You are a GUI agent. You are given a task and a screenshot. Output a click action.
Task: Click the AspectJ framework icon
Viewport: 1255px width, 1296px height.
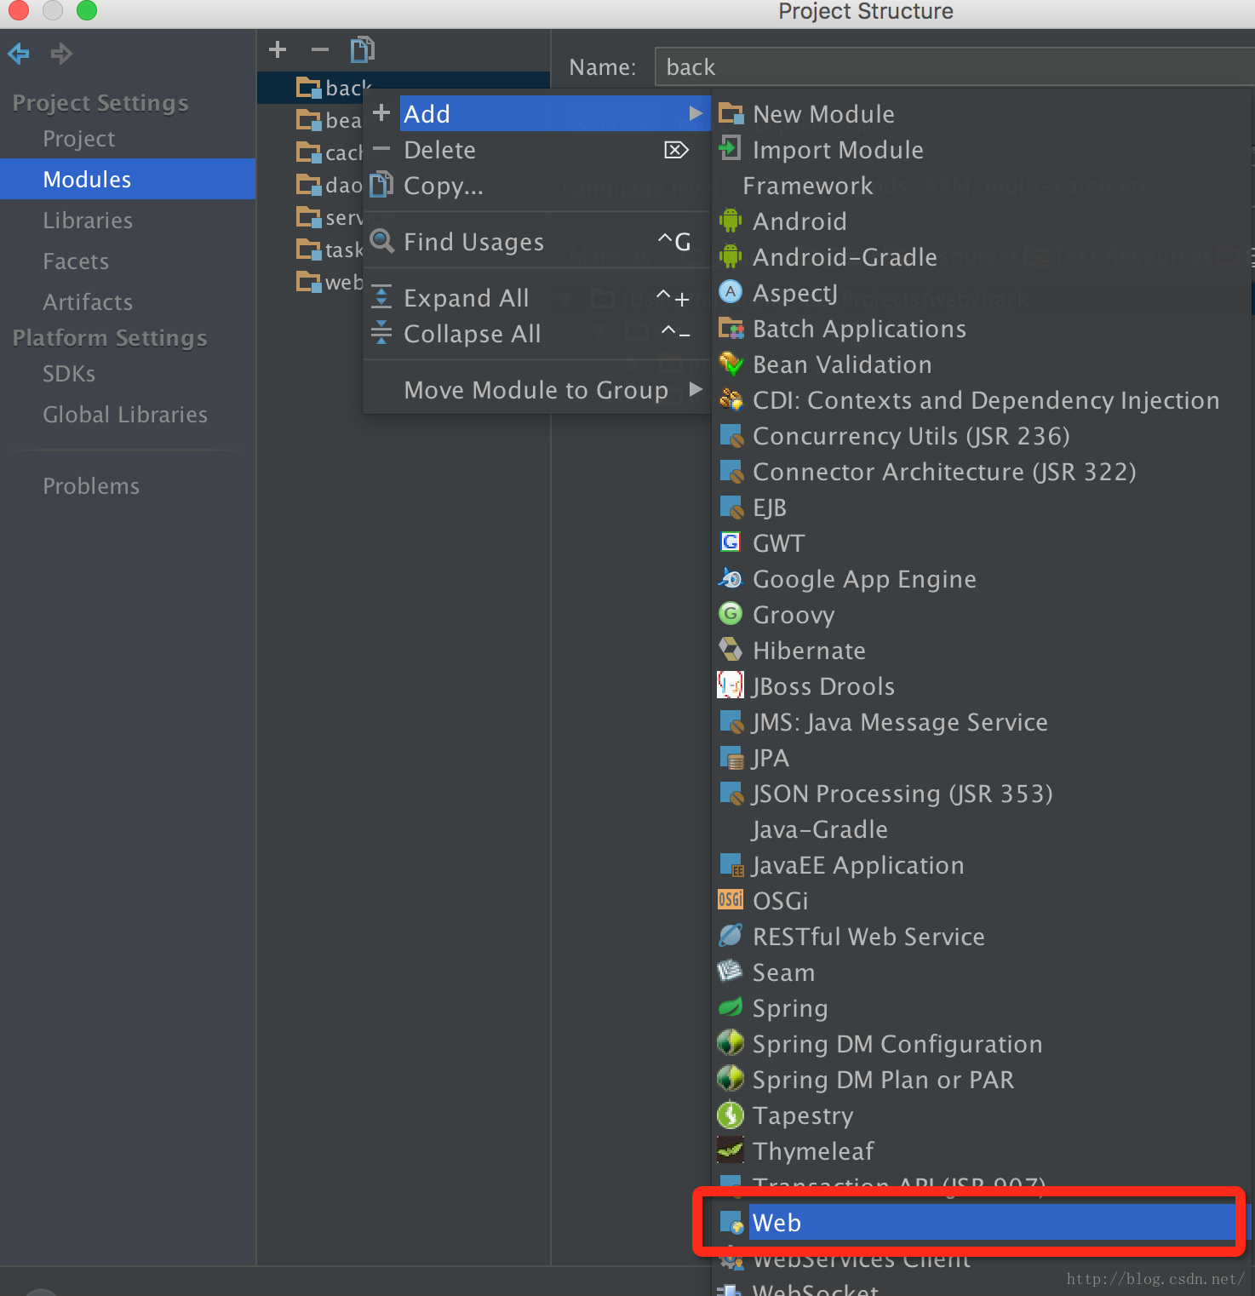(731, 292)
